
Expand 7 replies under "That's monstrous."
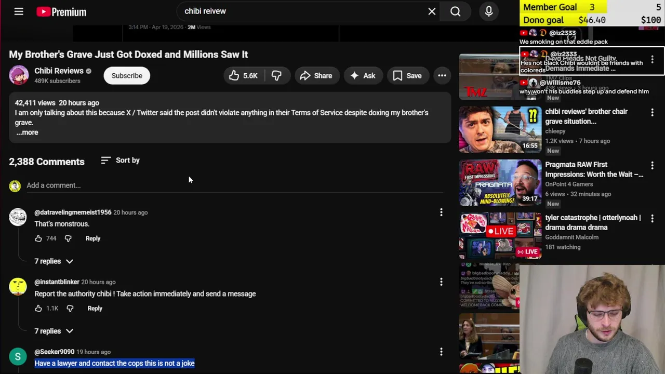(x=54, y=261)
